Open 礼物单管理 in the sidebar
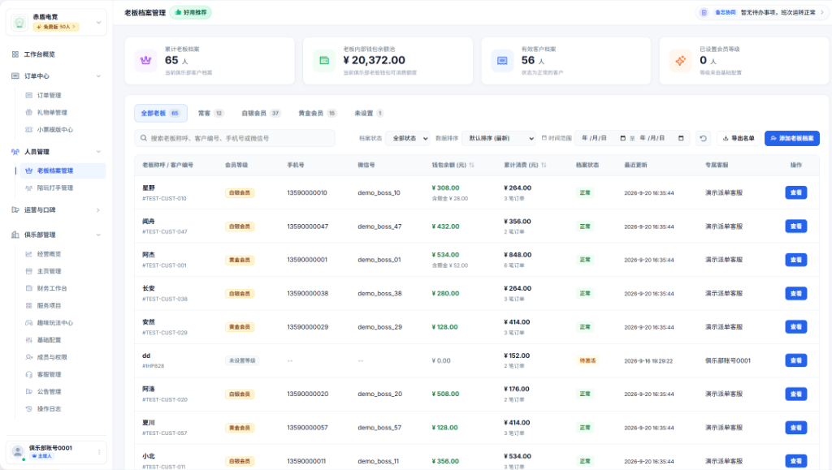 [x=52, y=112]
